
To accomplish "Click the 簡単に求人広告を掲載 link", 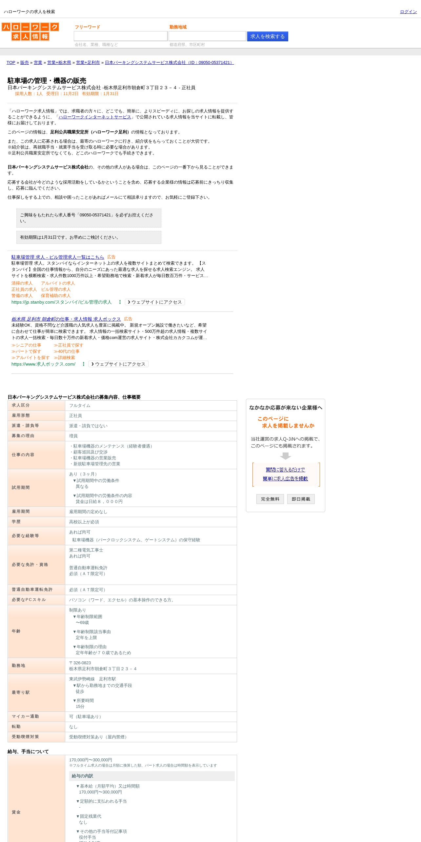I will pos(285,479).
